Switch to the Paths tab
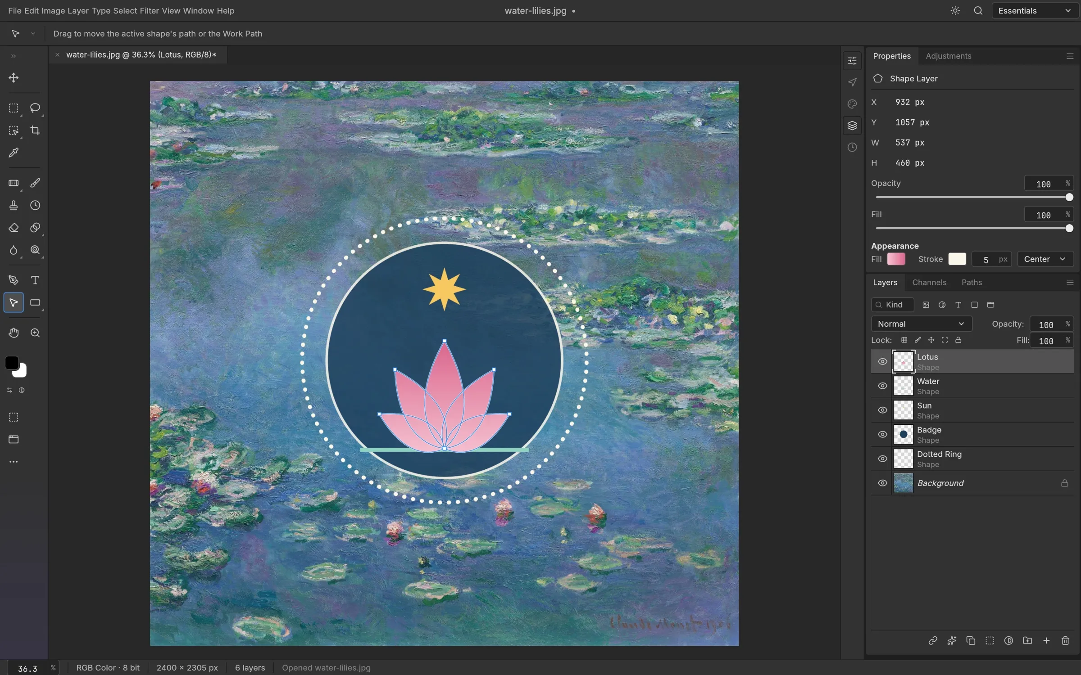Image resolution: width=1081 pixels, height=675 pixels. pos(972,283)
